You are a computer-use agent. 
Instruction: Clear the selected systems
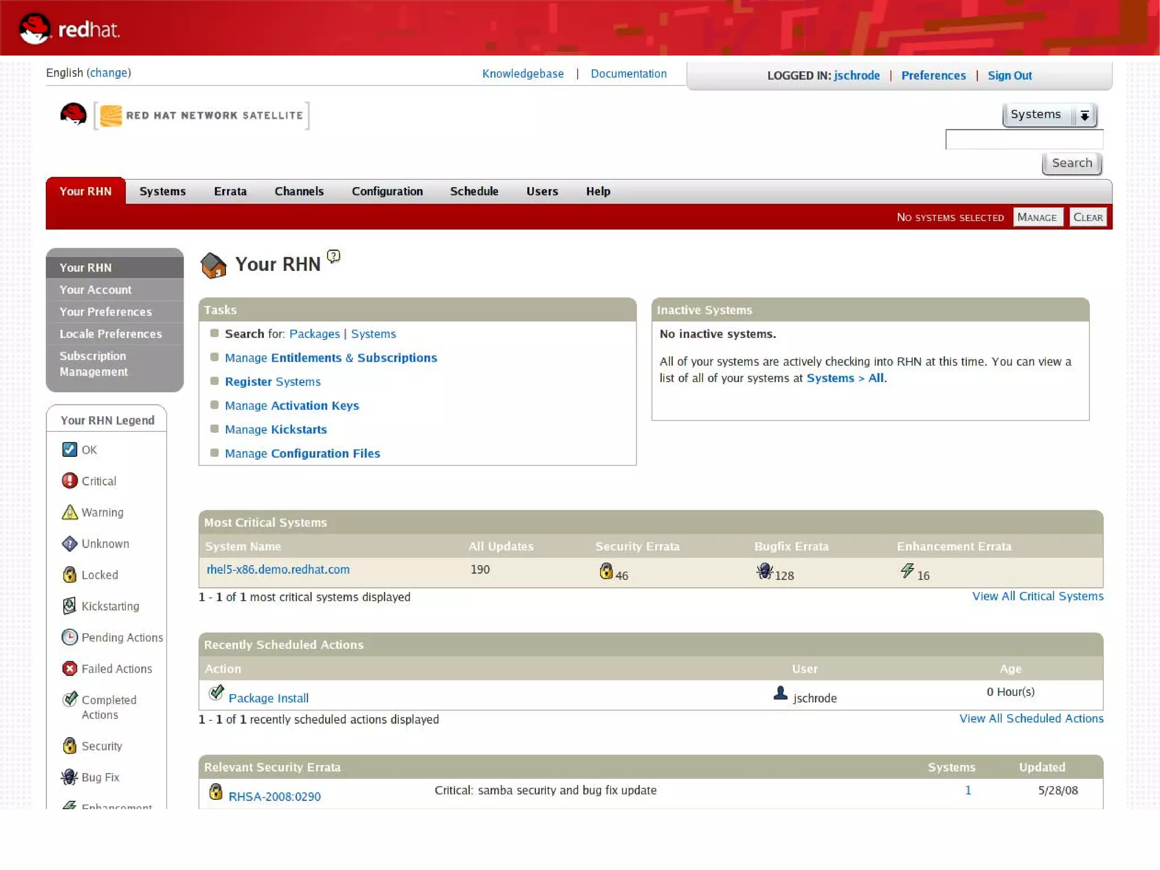1087,218
